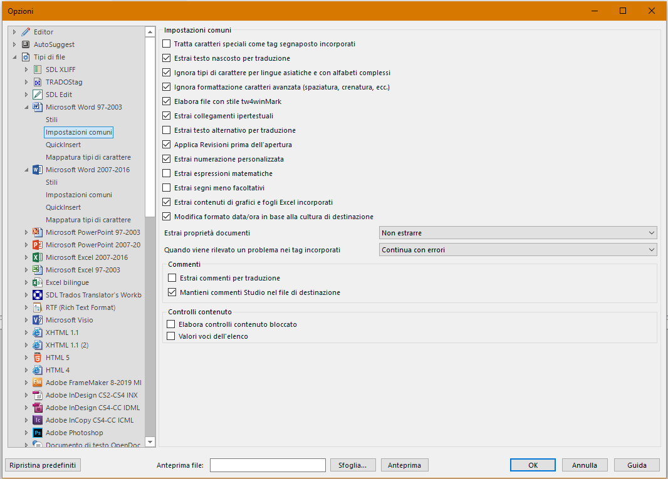Click the HTML 4 icon
This screenshot has width=668, height=479.
click(38, 370)
